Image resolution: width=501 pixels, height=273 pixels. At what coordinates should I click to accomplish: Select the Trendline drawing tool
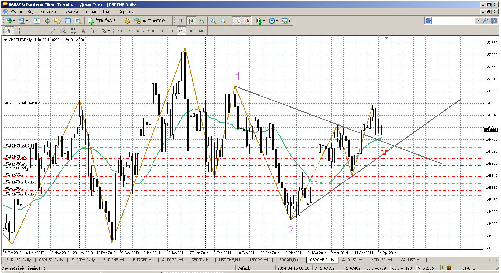(52, 31)
